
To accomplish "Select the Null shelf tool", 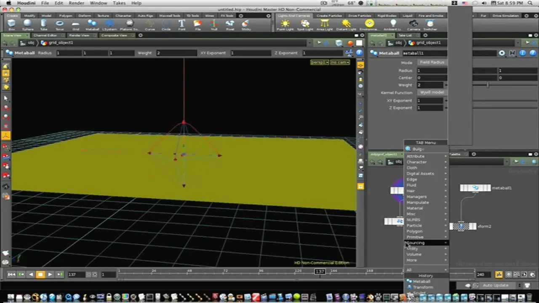I will coord(214,25).
